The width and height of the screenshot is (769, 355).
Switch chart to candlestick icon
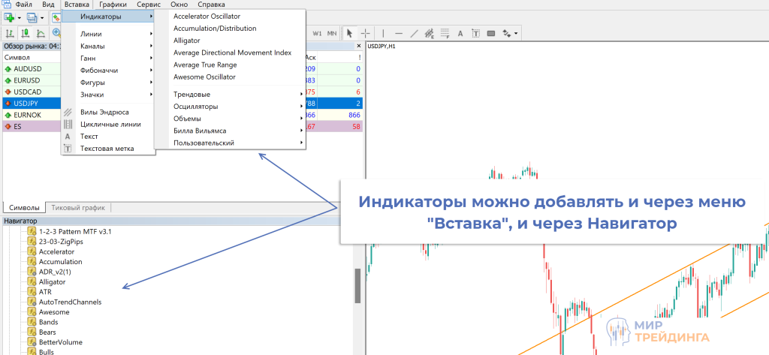click(x=25, y=33)
